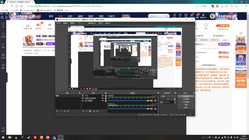
Task: Toggle the Douyu live stream switch
Action: click(x=39, y=25)
